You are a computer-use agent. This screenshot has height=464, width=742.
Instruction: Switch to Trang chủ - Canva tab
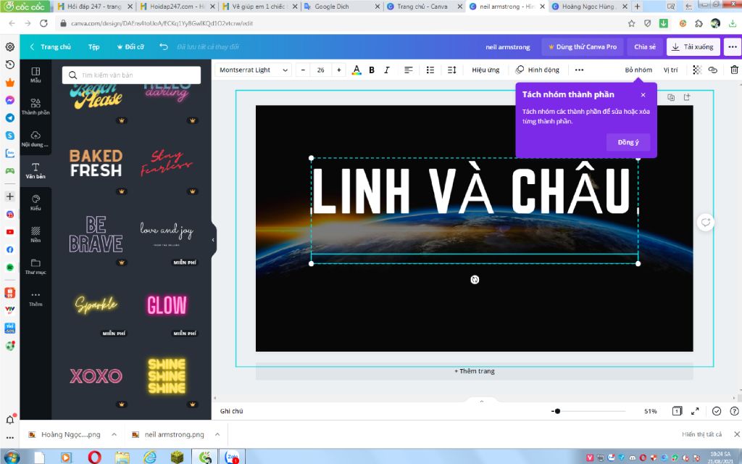click(x=422, y=7)
